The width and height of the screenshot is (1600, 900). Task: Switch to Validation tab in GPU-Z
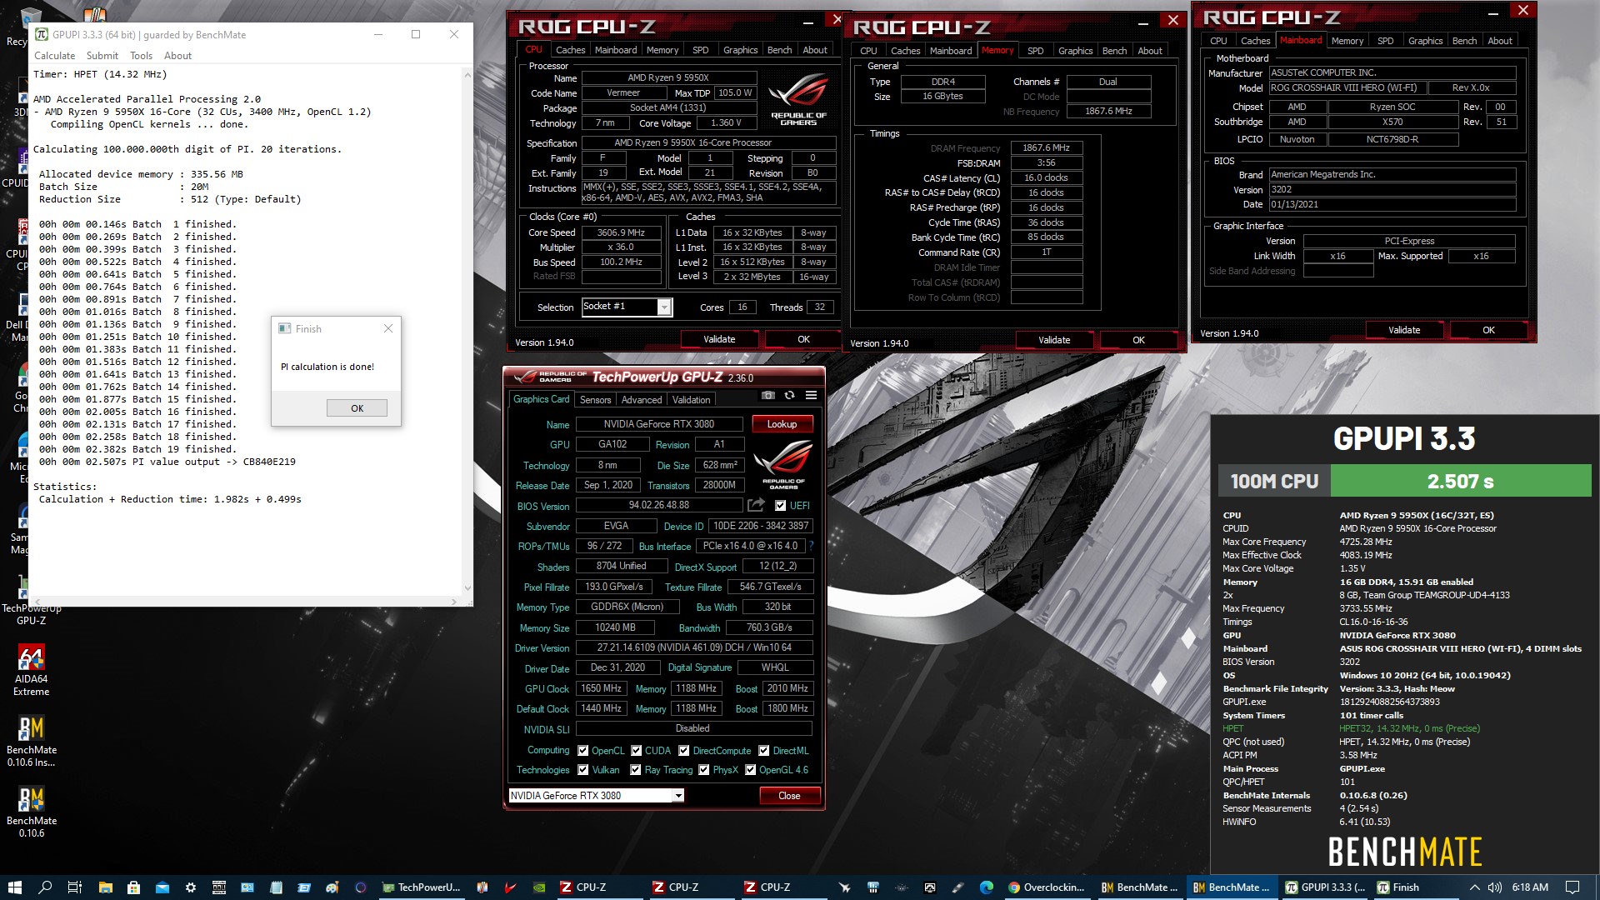click(692, 400)
